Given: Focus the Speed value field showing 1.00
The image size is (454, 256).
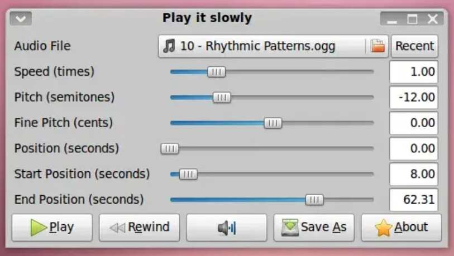Looking at the screenshot, I should point(413,72).
